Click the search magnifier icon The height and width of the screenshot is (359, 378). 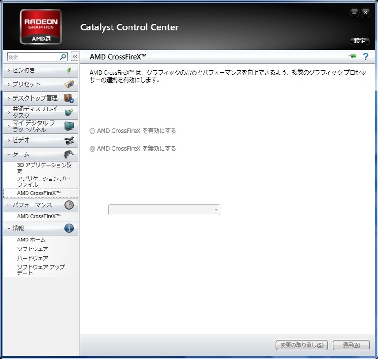click(x=63, y=57)
